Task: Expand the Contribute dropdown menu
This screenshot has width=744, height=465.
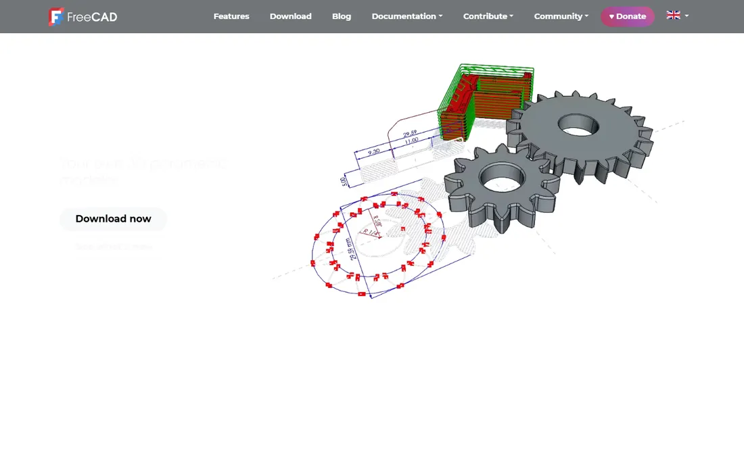Action: point(488,16)
